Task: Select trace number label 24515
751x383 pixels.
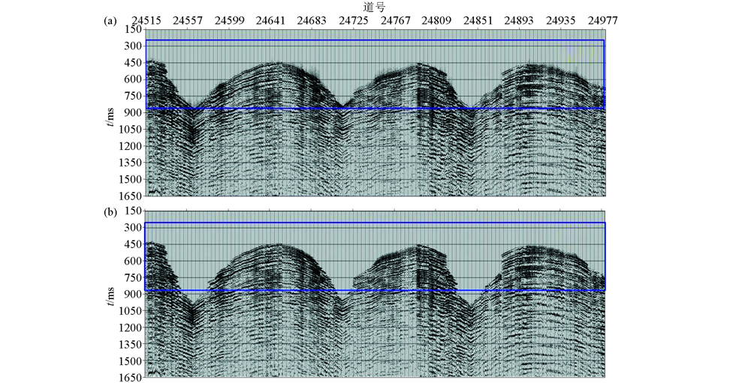Action: 146,20
